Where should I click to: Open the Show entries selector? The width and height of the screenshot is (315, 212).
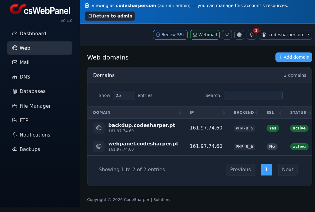[124, 95]
